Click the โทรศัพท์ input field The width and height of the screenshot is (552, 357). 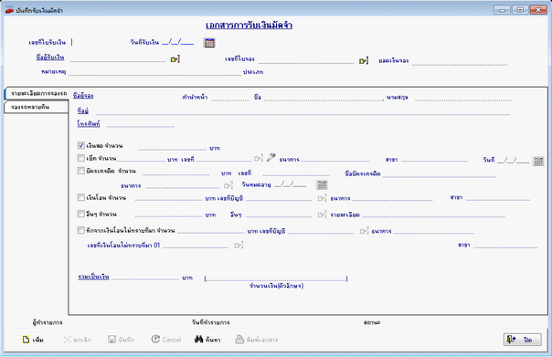click(x=141, y=123)
